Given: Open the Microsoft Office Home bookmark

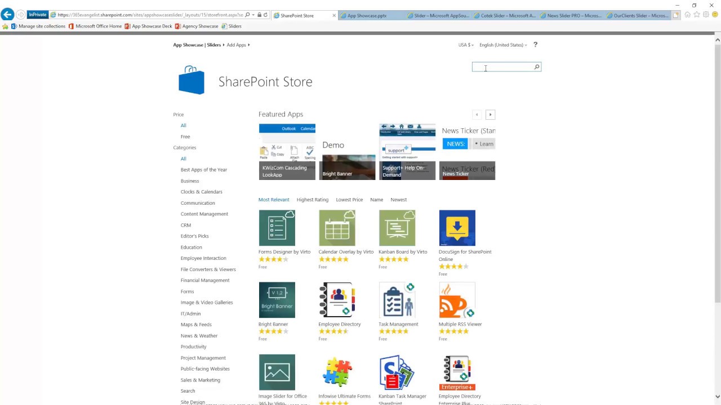Looking at the screenshot, I should (95, 26).
